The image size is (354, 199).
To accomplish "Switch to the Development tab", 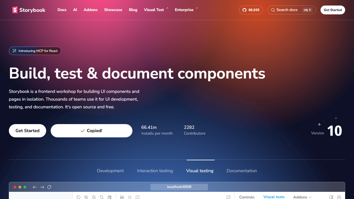I will [110, 171].
